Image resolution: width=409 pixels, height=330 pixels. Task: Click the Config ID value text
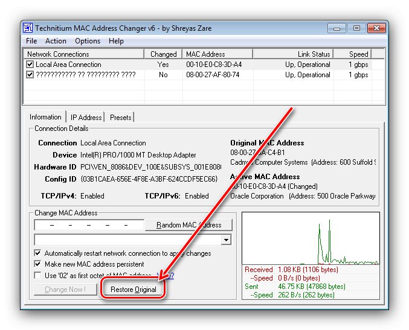click(x=149, y=179)
